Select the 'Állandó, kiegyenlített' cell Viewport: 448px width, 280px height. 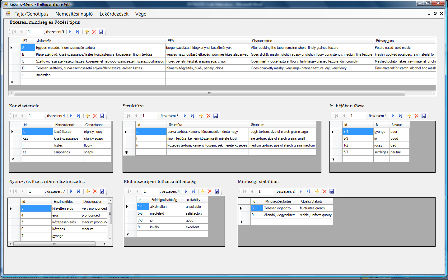pos(281,215)
